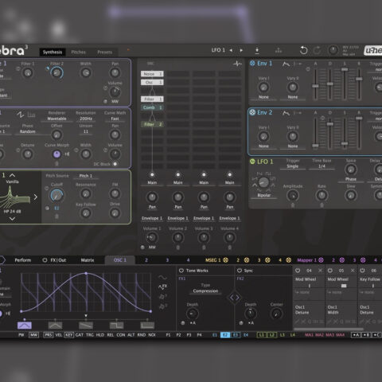
Task: Click the MSEG 1 yellow module icon
Action: click(225, 260)
